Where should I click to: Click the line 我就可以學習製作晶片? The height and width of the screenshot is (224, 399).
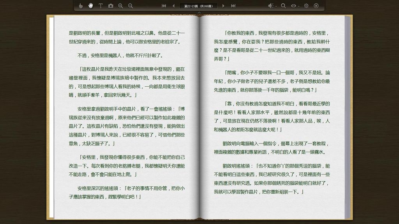click(259, 192)
